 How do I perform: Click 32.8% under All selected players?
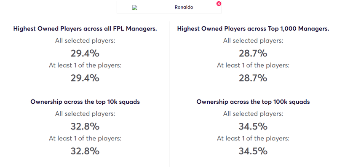point(85,127)
